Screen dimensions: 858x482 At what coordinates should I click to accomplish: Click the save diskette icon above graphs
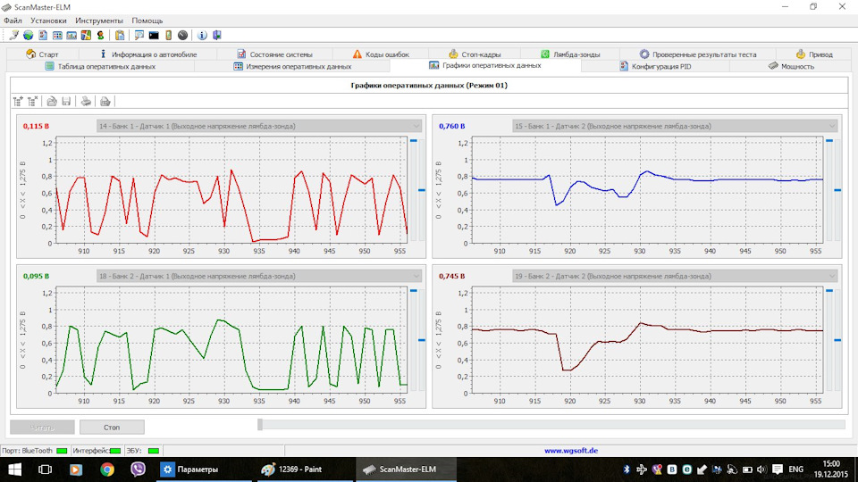(66, 102)
